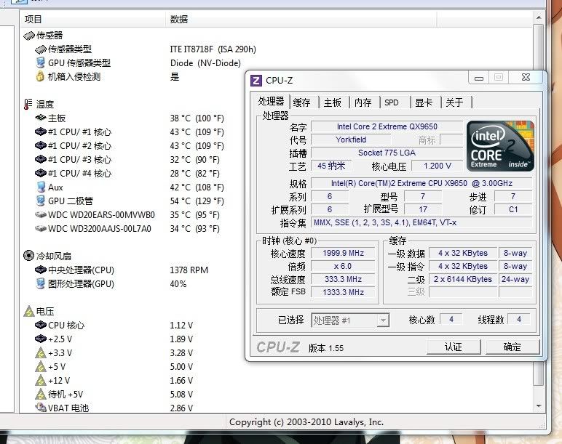Open the SPD tab in CPU-Z

(392, 102)
